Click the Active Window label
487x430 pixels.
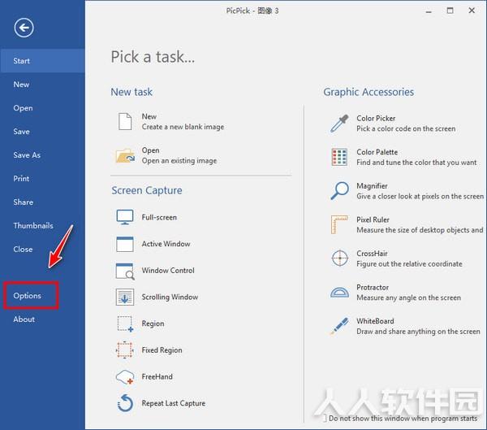[x=166, y=244]
